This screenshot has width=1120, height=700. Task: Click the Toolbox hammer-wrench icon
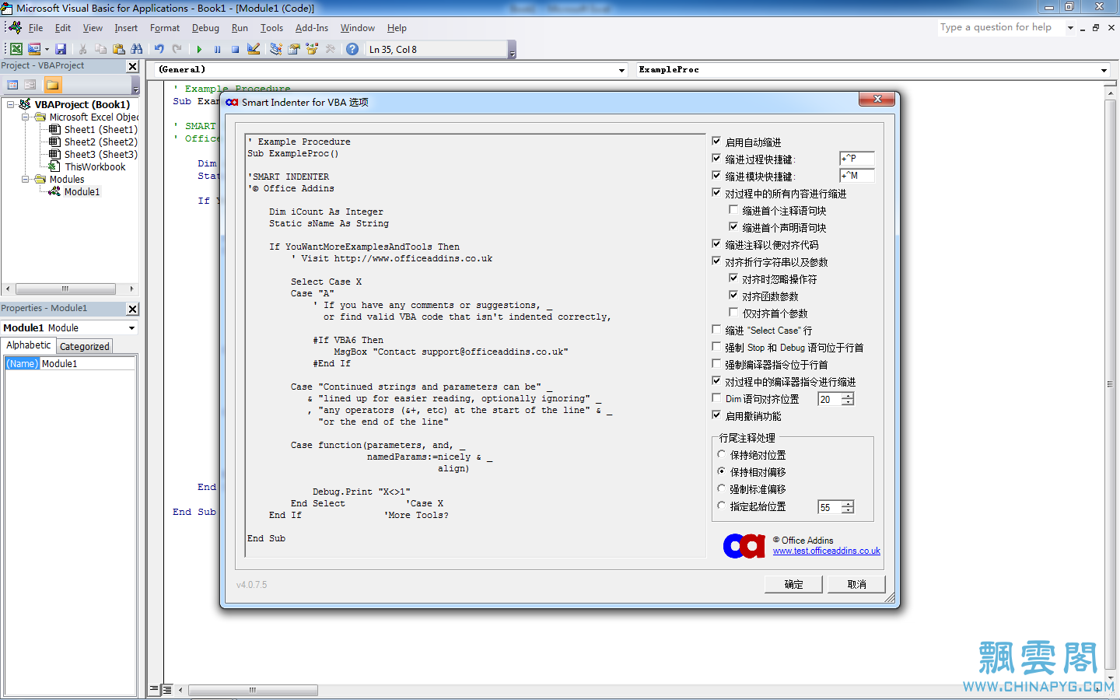(x=331, y=49)
